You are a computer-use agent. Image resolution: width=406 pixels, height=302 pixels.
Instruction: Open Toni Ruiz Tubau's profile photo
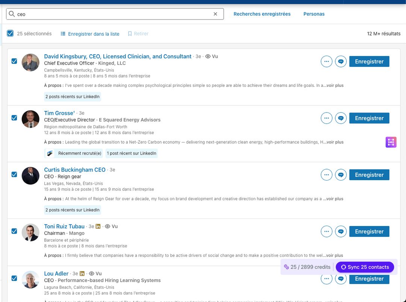click(30, 232)
